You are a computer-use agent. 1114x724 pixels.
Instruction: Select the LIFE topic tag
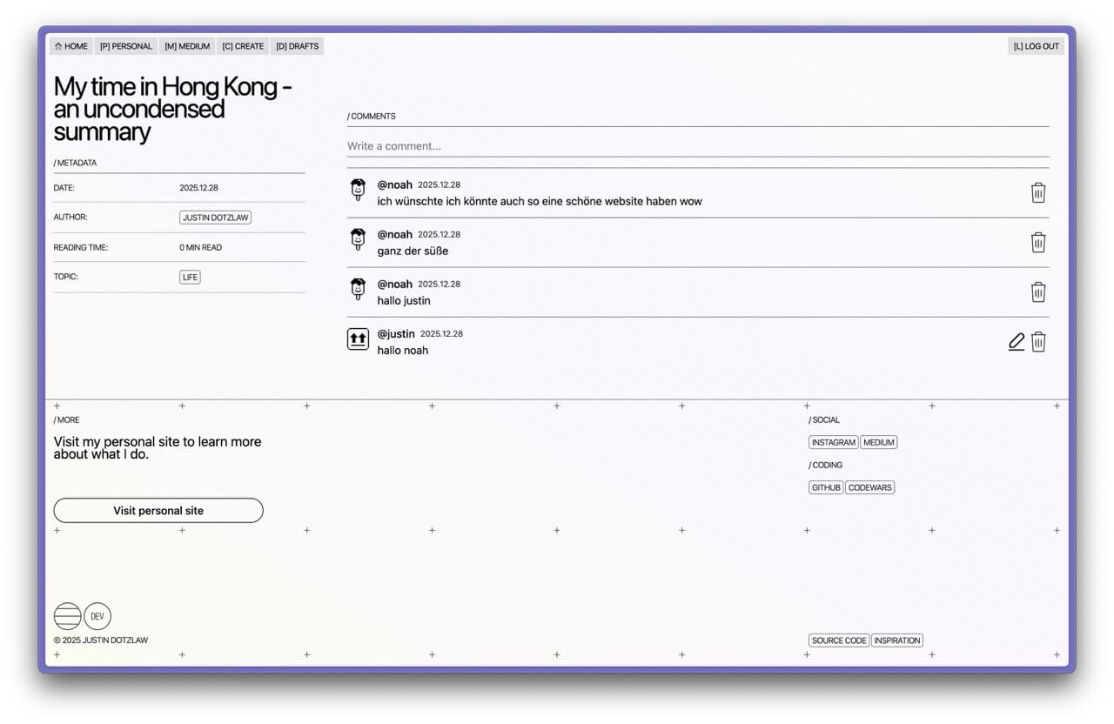click(x=190, y=277)
